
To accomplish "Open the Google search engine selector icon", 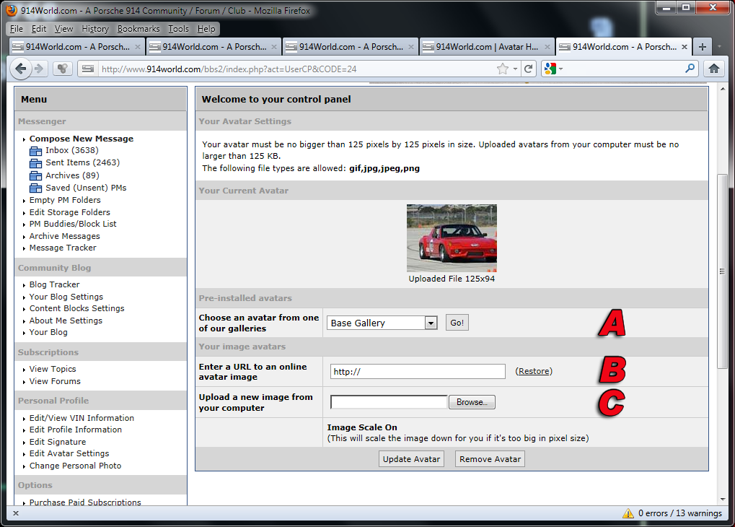I will pyautogui.click(x=550, y=69).
